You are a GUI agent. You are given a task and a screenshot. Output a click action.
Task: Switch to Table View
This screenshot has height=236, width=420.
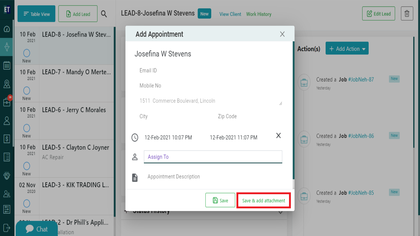click(37, 14)
